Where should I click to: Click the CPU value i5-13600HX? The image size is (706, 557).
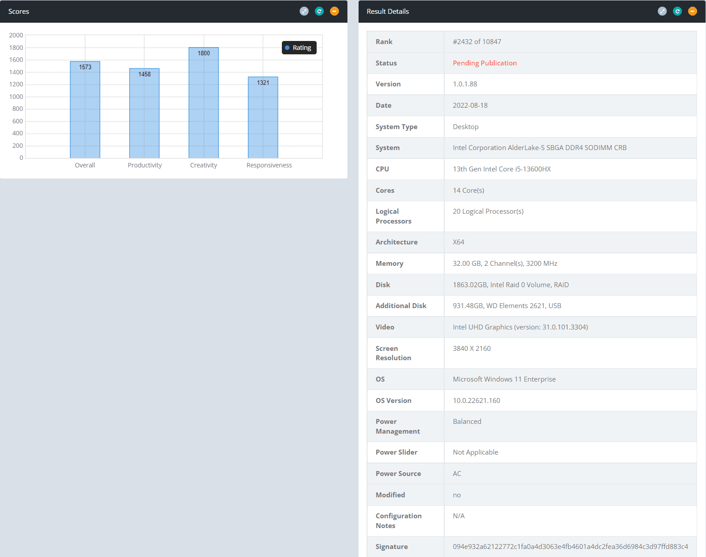coord(502,169)
